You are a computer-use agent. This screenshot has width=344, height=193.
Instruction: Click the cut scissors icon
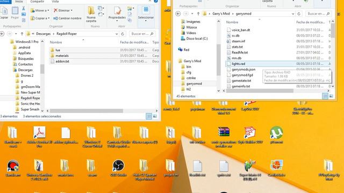tap(24, 9)
